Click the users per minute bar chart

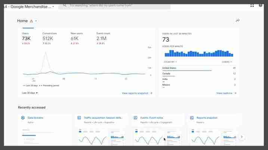click(x=199, y=53)
